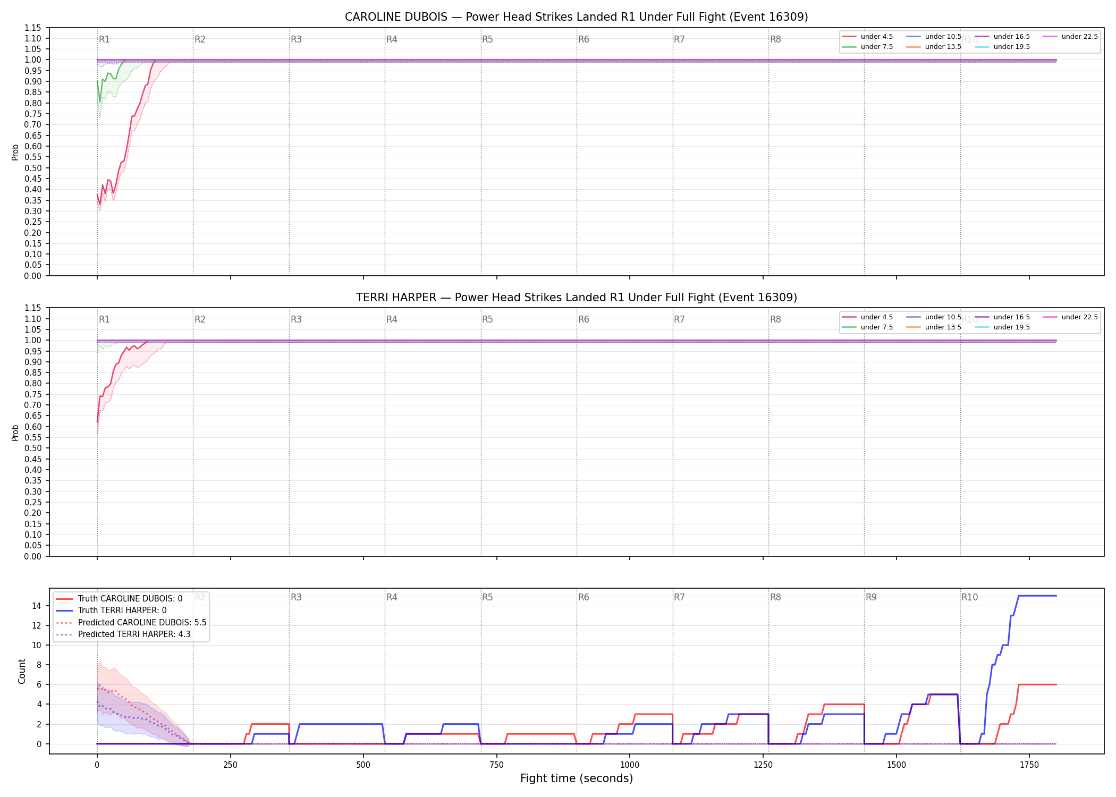Click the R10 label in the bottom count chart
The width and height of the screenshot is (1116, 797).
969,597
